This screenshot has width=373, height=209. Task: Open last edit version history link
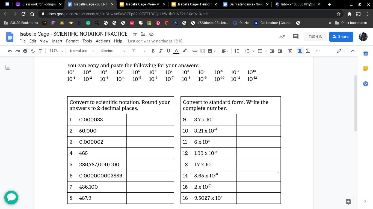pos(155,41)
